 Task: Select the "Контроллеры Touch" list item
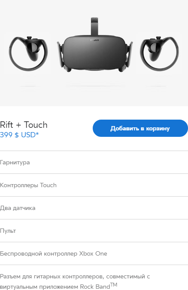tap(94, 185)
